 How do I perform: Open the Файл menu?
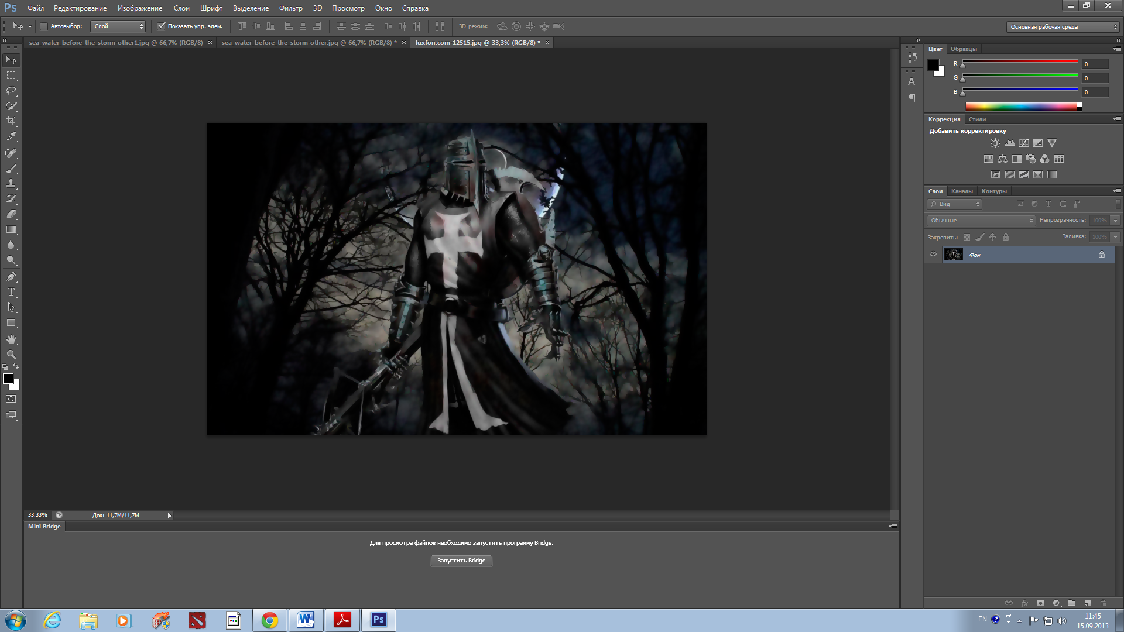(36, 8)
